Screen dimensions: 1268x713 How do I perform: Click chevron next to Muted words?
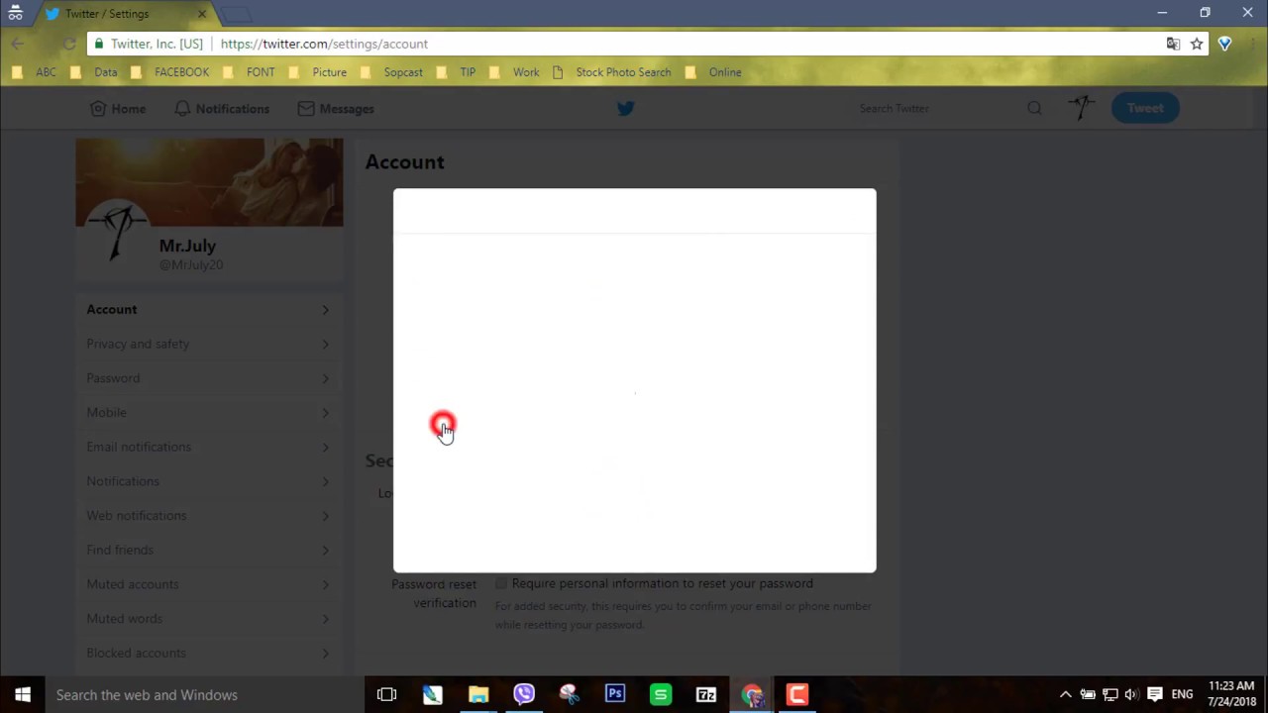325,619
